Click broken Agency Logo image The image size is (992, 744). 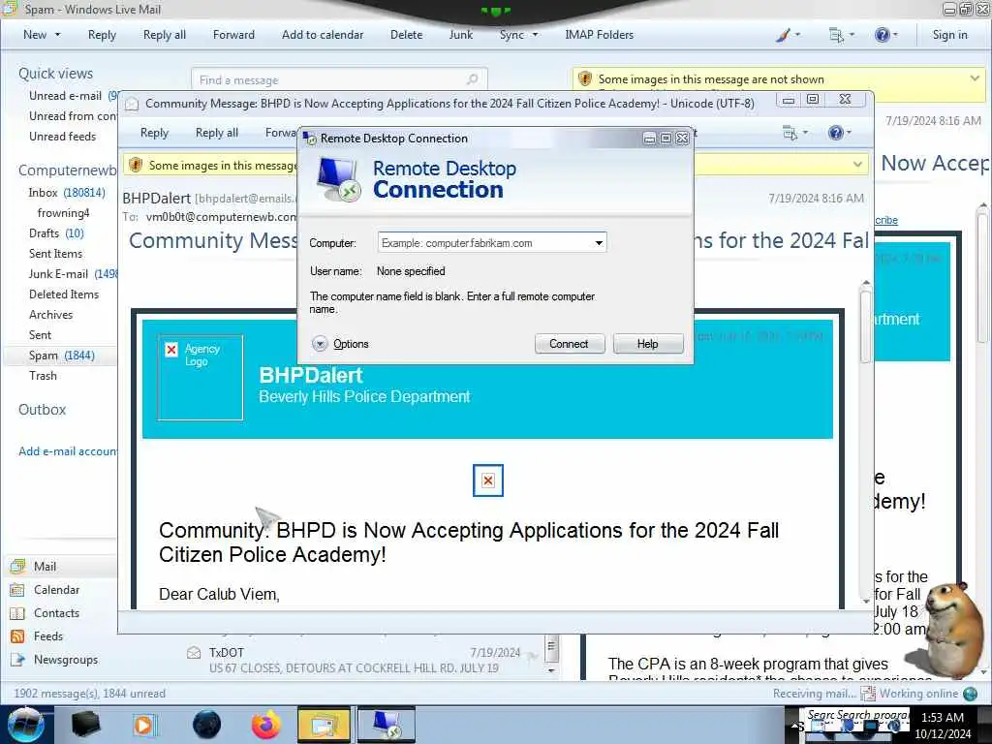(x=200, y=378)
